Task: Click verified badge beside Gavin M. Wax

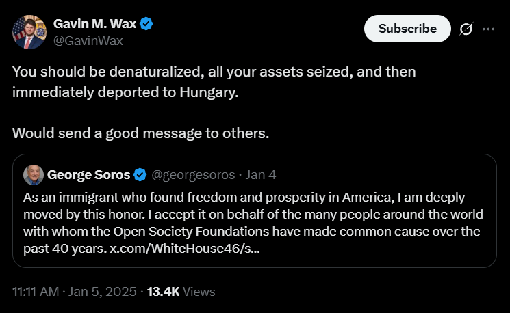Action: (x=146, y=24)
